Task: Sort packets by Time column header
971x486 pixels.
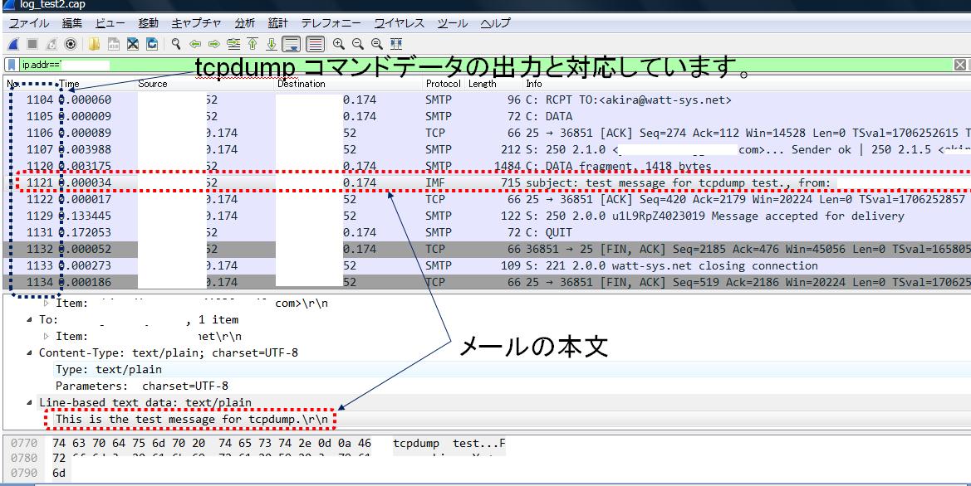Action: [96, 84]
